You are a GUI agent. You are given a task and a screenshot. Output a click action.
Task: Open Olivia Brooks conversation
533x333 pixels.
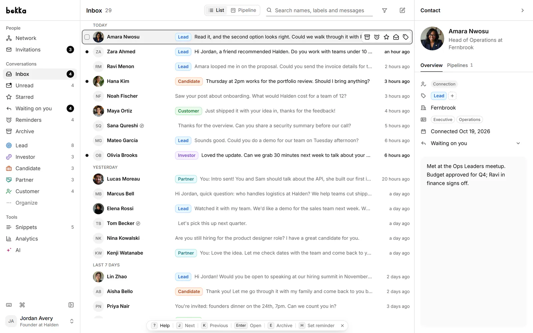(x=247, y=155)
